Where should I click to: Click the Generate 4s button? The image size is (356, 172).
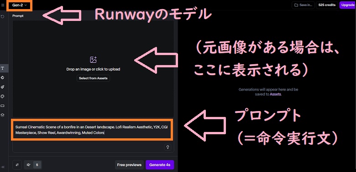160,165
